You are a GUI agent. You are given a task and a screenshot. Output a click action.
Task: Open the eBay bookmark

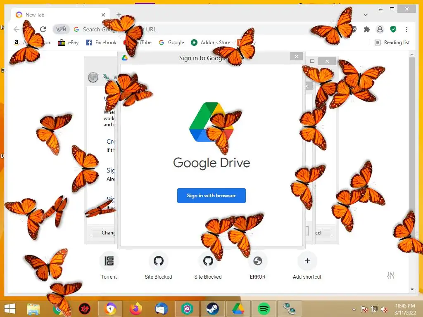click(69, 43)
